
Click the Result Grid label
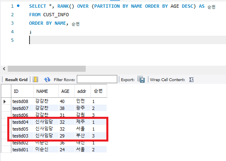pyautogui.click(x=16, y=79)
